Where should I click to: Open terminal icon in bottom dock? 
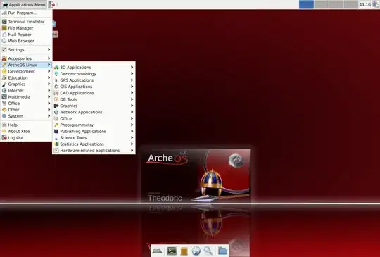point(172,251)
